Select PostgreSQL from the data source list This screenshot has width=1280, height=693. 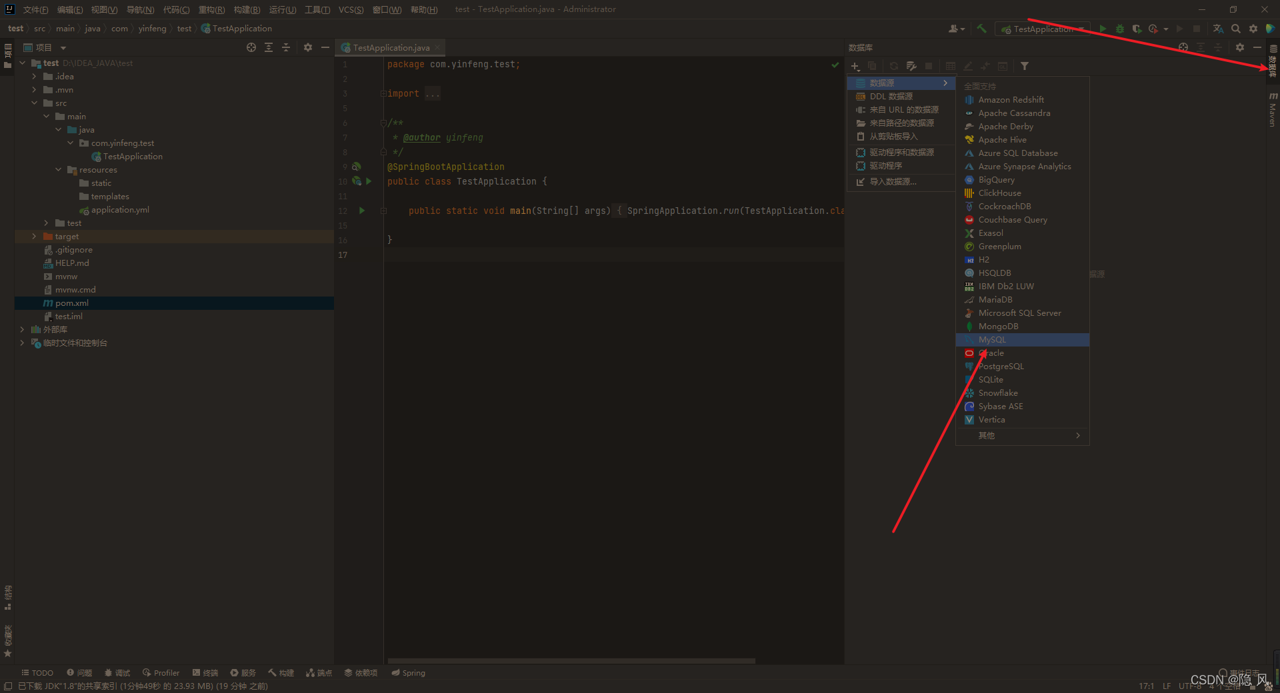[x=1023, y=366]
